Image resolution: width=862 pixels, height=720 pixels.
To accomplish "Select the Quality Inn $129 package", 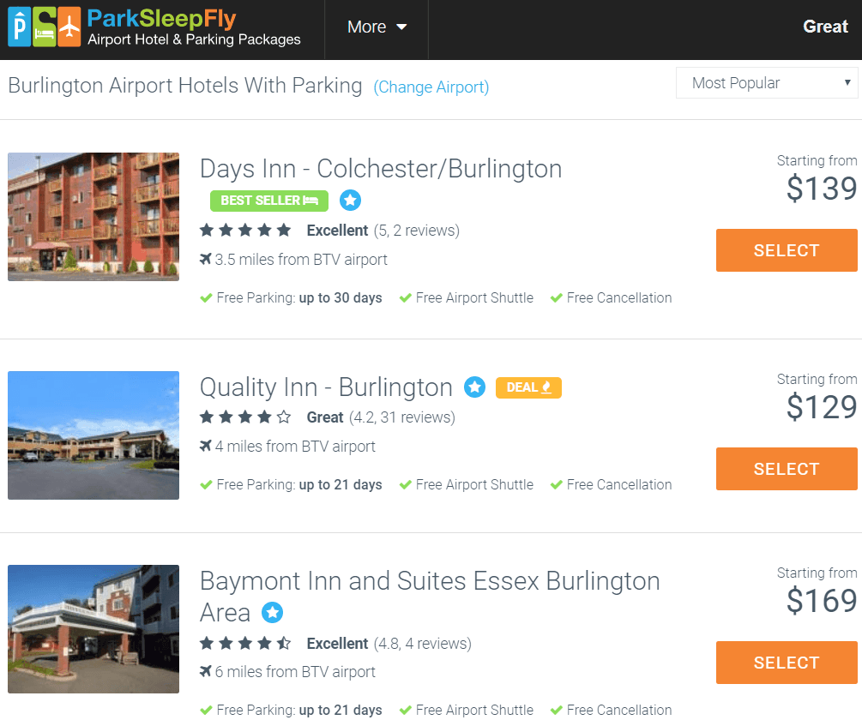I will (787, 469).
